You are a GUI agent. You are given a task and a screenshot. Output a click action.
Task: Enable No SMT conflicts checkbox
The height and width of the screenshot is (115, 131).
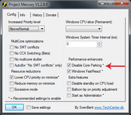11,47
